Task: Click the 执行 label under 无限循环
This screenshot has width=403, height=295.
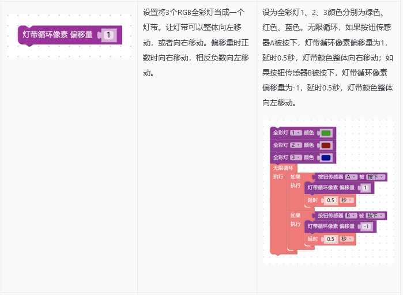Action: coord(278,177)
